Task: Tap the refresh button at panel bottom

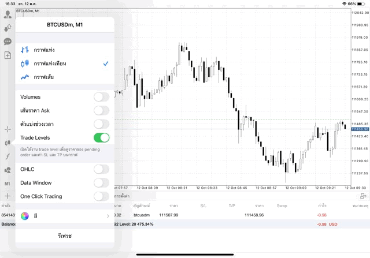Action: [x=65, y=236]
